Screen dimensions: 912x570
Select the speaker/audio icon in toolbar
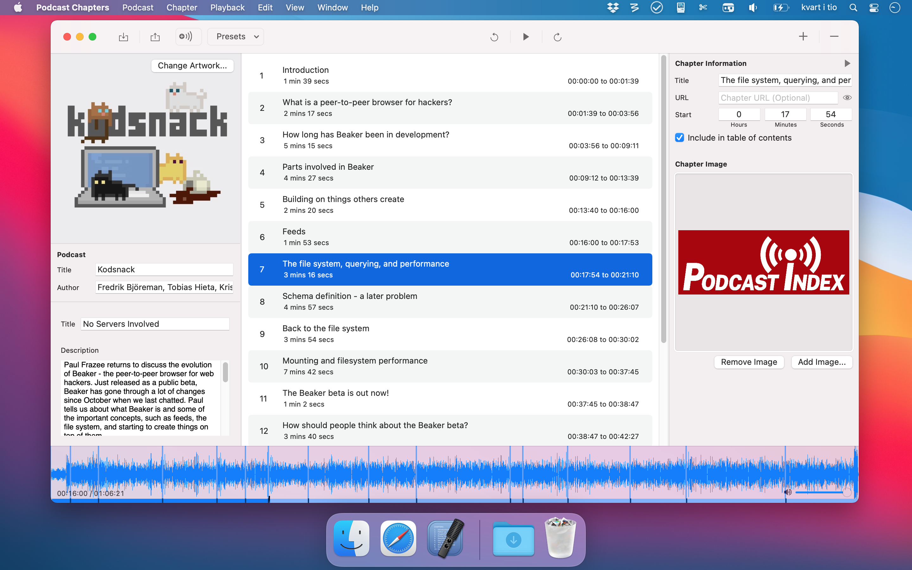[185, 36]
